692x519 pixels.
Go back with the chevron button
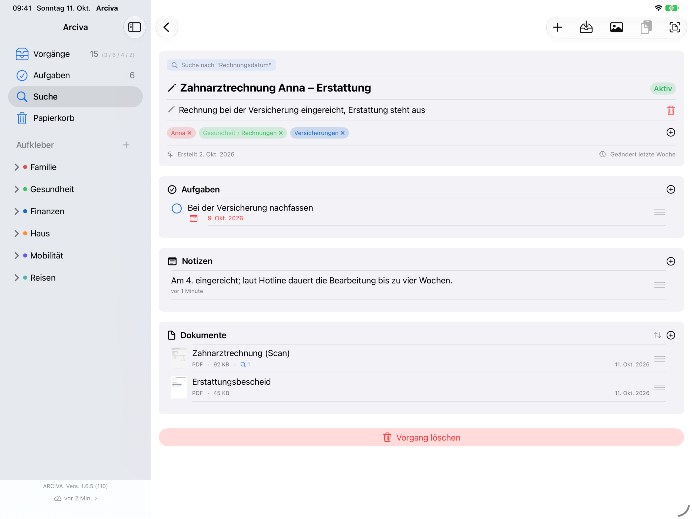[167, 27]
